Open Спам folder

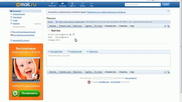15,20
